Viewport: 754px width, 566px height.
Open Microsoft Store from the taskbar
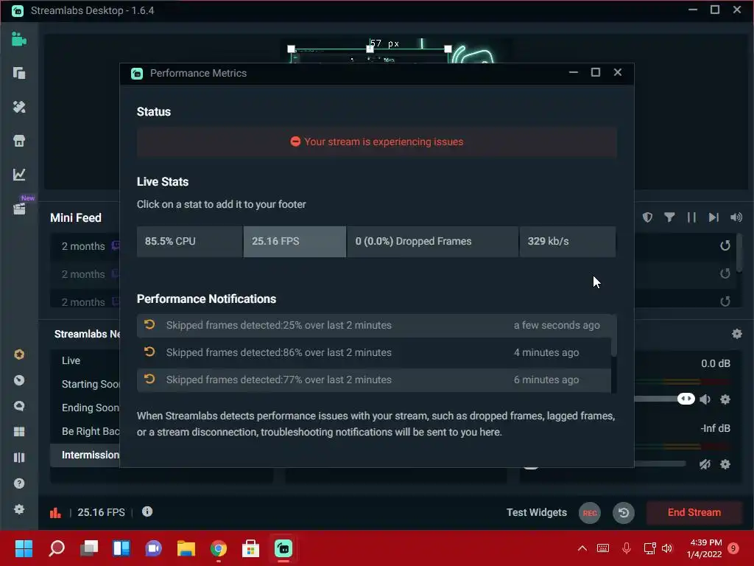pos(250,548)
